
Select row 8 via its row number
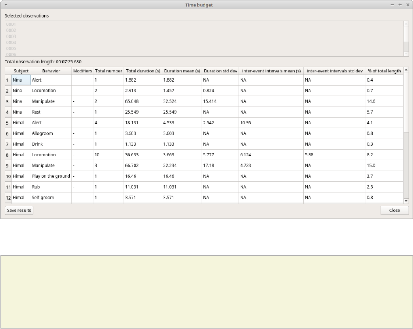[x=8, y=155]
